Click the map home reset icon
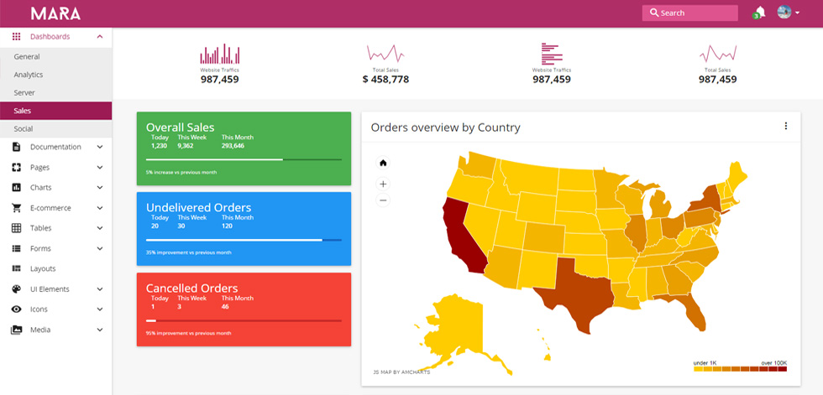The height and width of the screenshot is (395, 823). pyautogui.click(x=383, y=163)
